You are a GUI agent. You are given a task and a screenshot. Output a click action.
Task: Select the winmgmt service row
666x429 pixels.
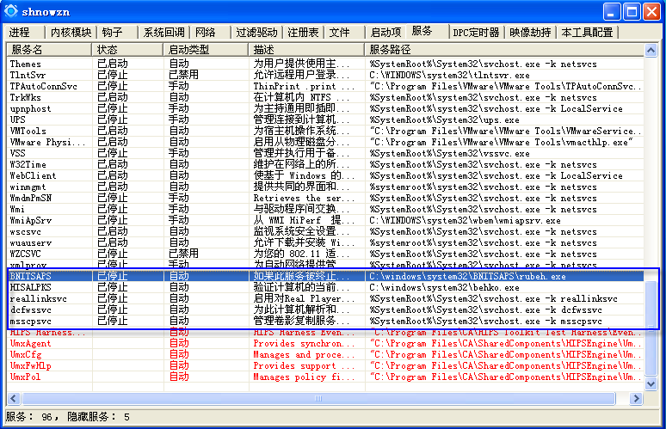point(325,187)
